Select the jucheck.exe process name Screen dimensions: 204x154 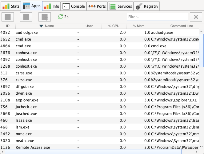pos(26,107)
